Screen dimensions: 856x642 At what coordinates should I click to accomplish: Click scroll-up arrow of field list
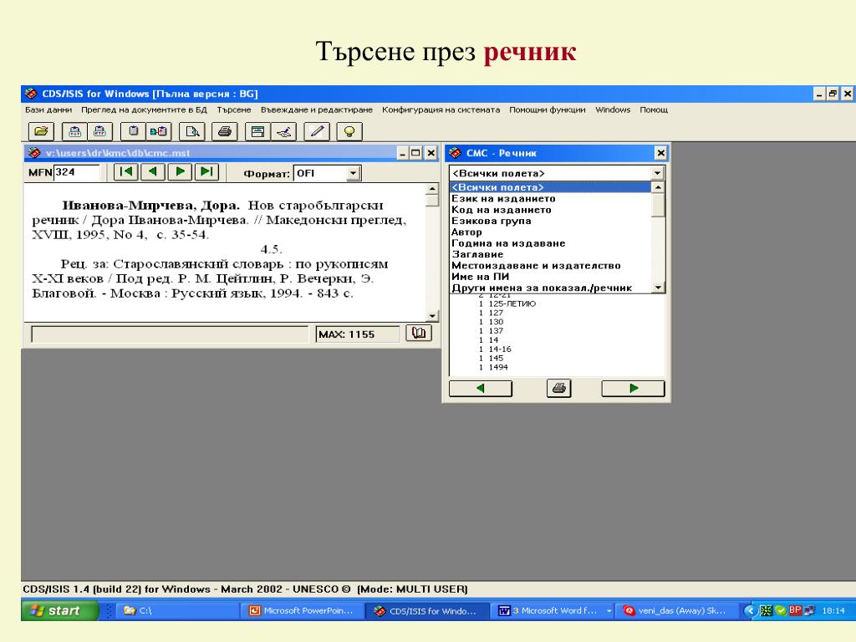pos(659,188)
